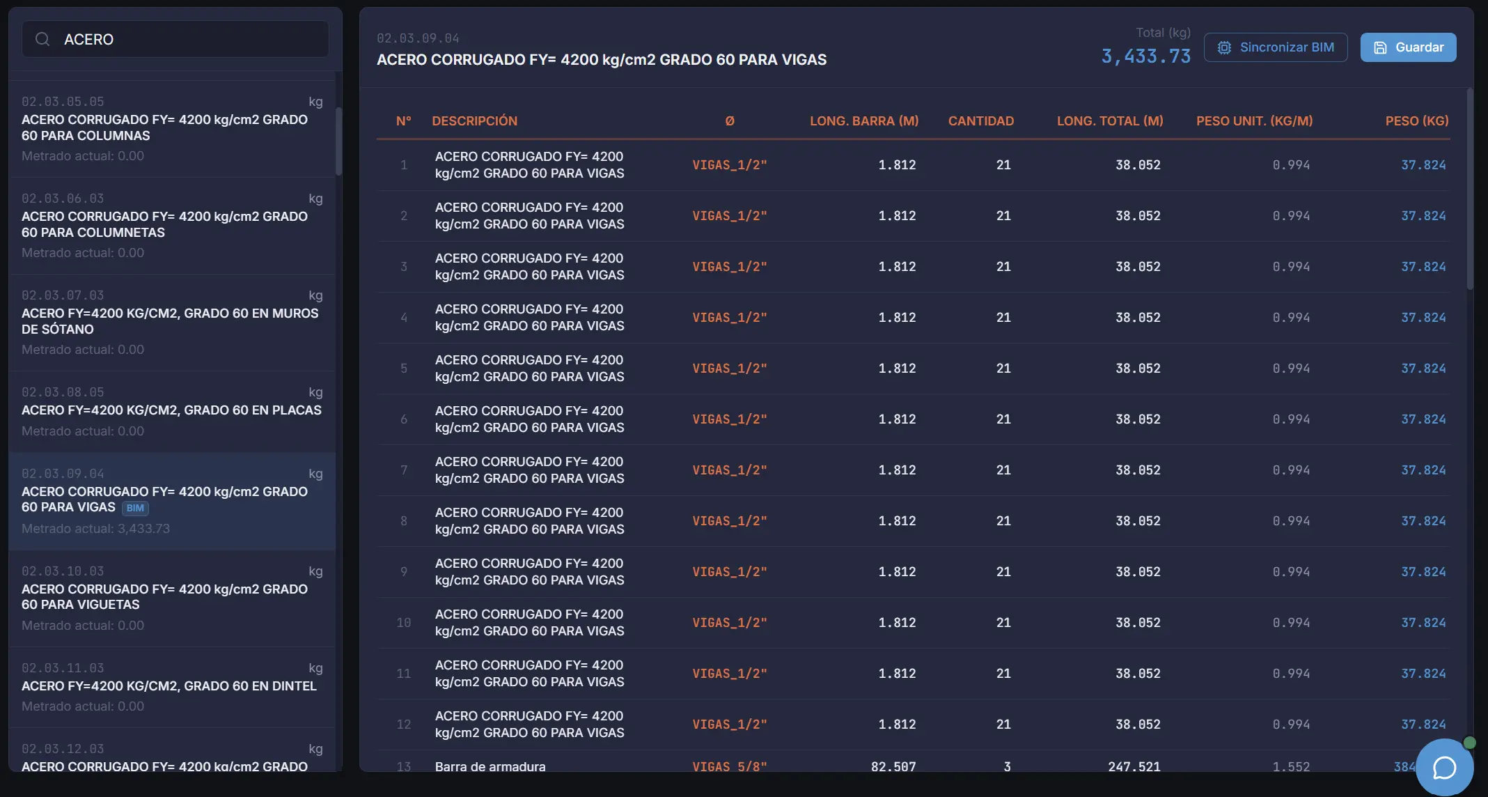The image size is (1488, 797).
Task: Click VIGAS_1/2" diameter in row 2
Action: 730,216
